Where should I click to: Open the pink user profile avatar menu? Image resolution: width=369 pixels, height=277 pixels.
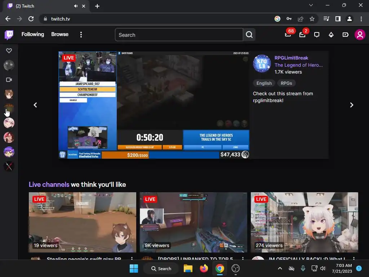click(x=360, y=35)
